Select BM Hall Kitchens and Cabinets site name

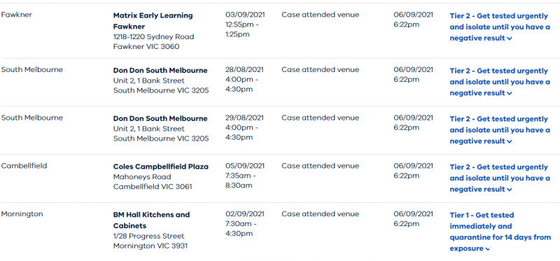click(x=151, y=220)
